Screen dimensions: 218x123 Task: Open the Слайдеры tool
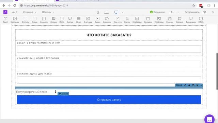[x=137, y=20]
